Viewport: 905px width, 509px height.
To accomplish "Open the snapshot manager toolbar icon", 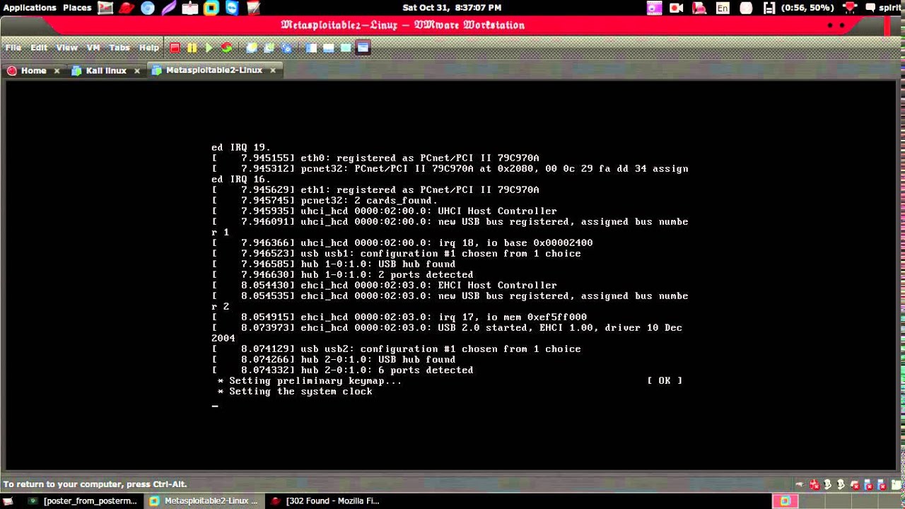I will pos(286,48).
